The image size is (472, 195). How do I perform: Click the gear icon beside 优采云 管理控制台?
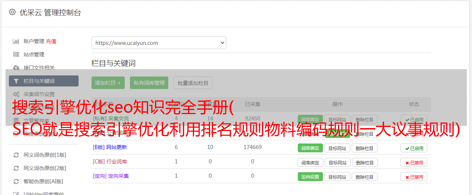[x=12, y=12]
